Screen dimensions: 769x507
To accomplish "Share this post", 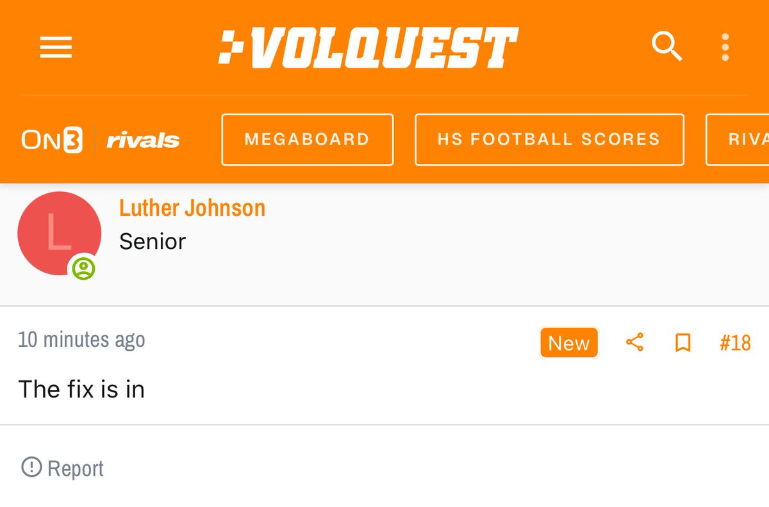I will (634, 342).
